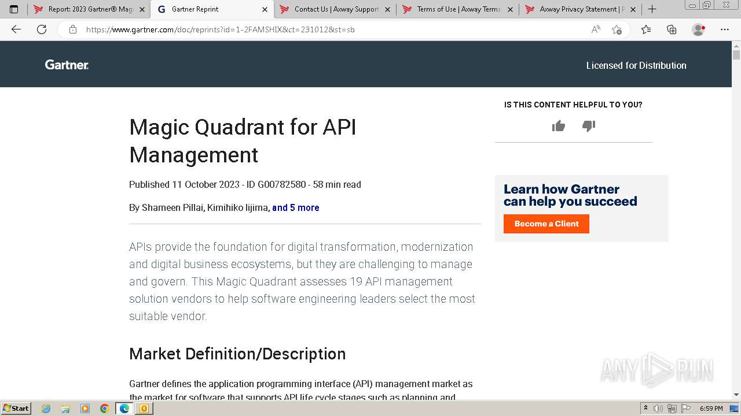
Task: Open the Outlook taskbar icon
Action: click(144, 408)
